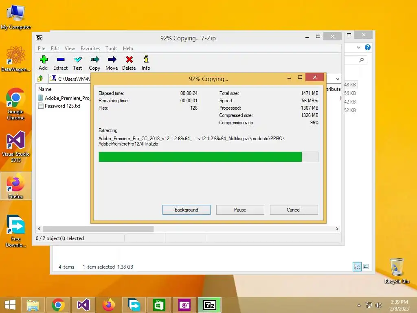Show hidden tray icons arrow

359,305
